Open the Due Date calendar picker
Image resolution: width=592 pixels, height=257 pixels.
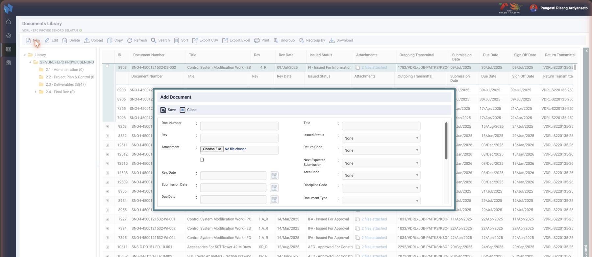(x=274, y=200)
